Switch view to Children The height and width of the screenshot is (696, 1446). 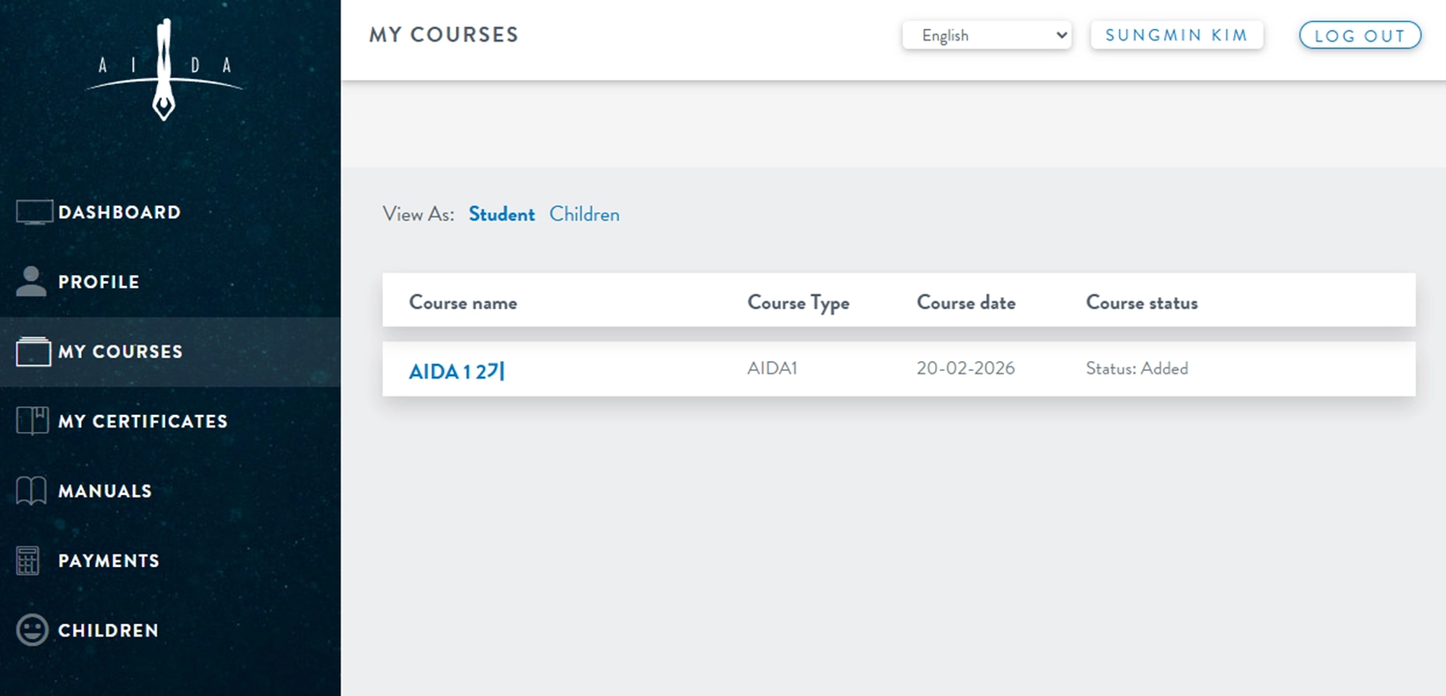tap(584, 215)
